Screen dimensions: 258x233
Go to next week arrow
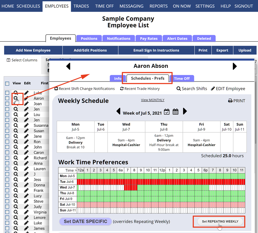pyautogui.click(x=185, y=111)
